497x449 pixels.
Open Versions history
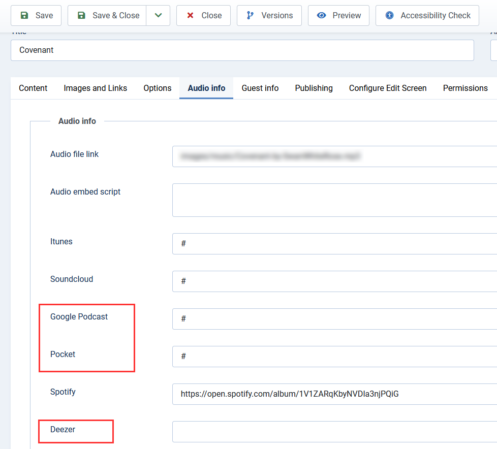click(269, 16)
